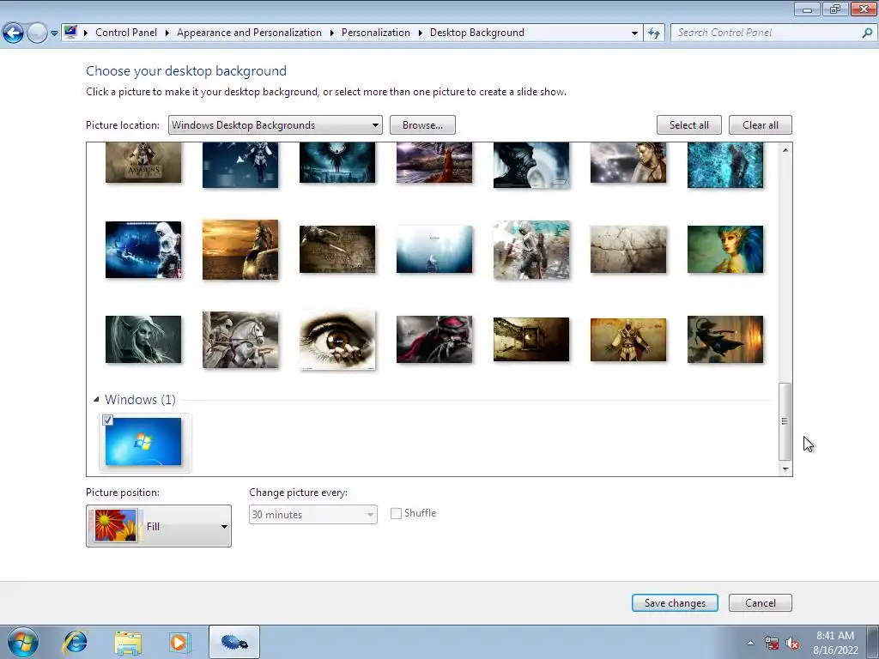Screen dimensions: 879x659
Task: Select the golden Ezio robe wallpaper
Action: tap(628, 340)
